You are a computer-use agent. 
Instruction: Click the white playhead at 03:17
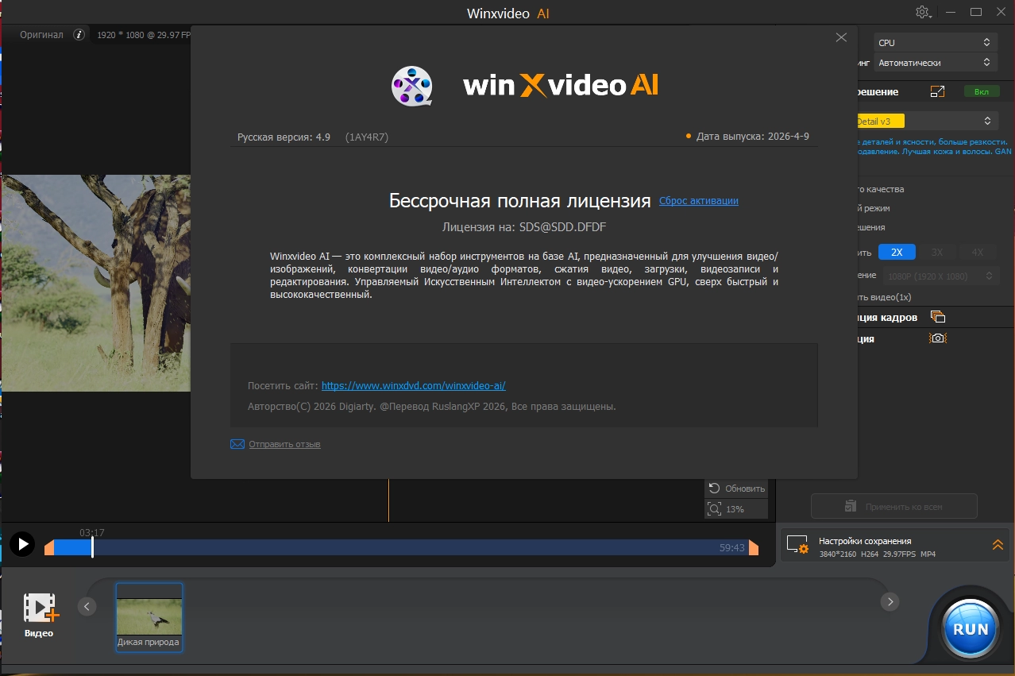pos(92,547)
